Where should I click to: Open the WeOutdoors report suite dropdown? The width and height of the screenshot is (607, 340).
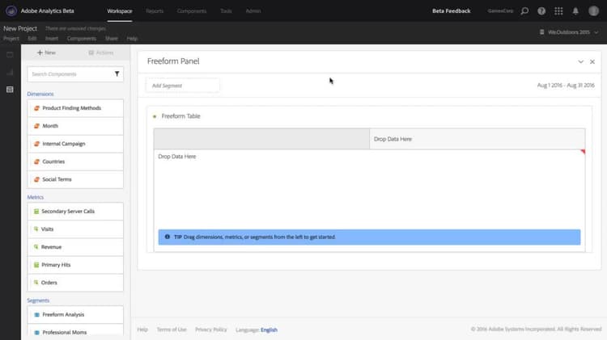click(569, 32)
